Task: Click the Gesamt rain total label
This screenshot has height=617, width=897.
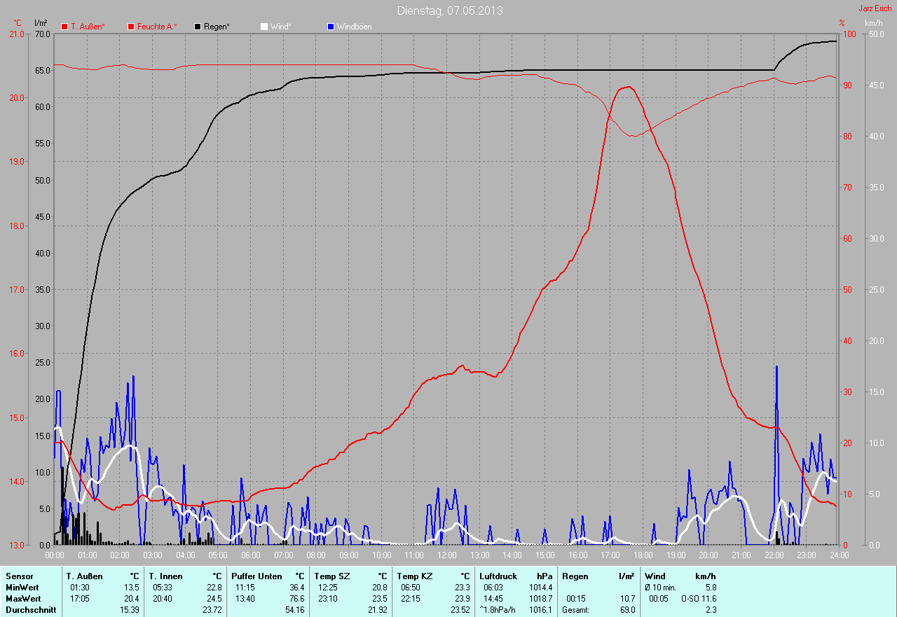Action: click(577, 610)
